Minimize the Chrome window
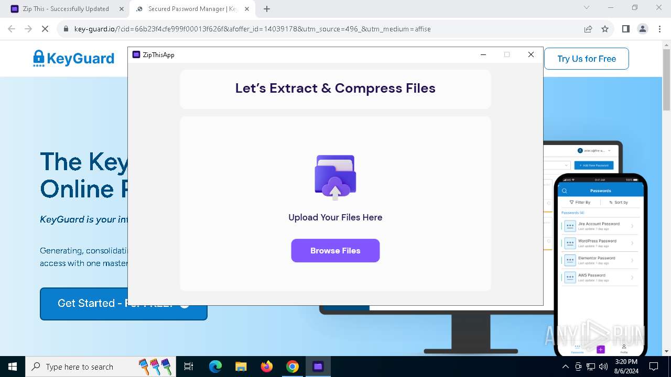This screenshot has height=377, width=671. [611, 7]
